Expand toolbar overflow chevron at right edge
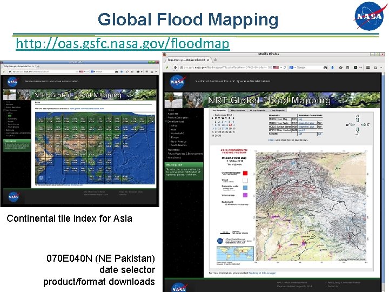 (381, 68)
